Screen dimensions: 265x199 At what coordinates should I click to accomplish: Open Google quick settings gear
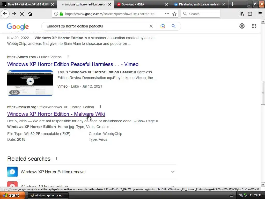point(242,26)
